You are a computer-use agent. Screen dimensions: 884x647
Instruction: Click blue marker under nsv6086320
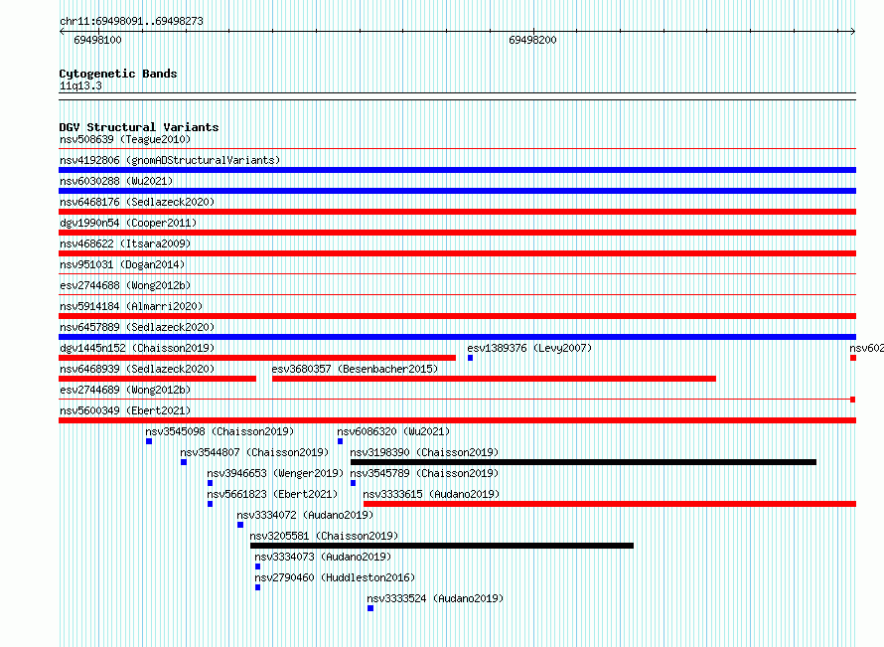pos(340,441)
